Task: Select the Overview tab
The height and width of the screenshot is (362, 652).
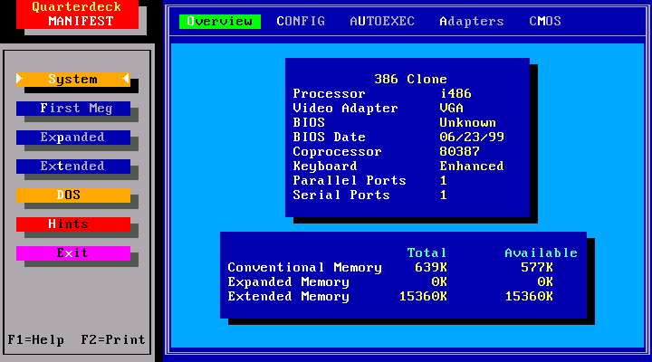Action: click(220, 21)
